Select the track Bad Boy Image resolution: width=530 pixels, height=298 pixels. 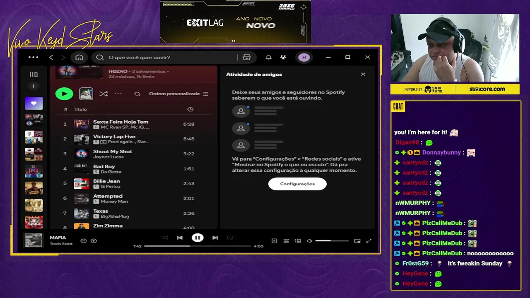pyautogui.click(x=134, y=169)
